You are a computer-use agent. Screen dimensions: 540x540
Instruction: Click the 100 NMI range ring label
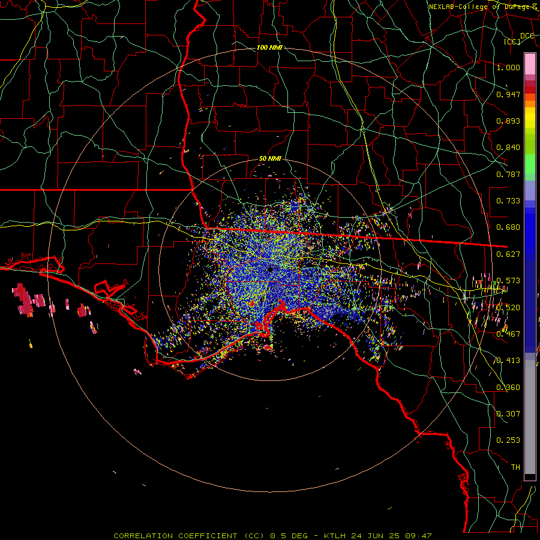tap(269, 47)
